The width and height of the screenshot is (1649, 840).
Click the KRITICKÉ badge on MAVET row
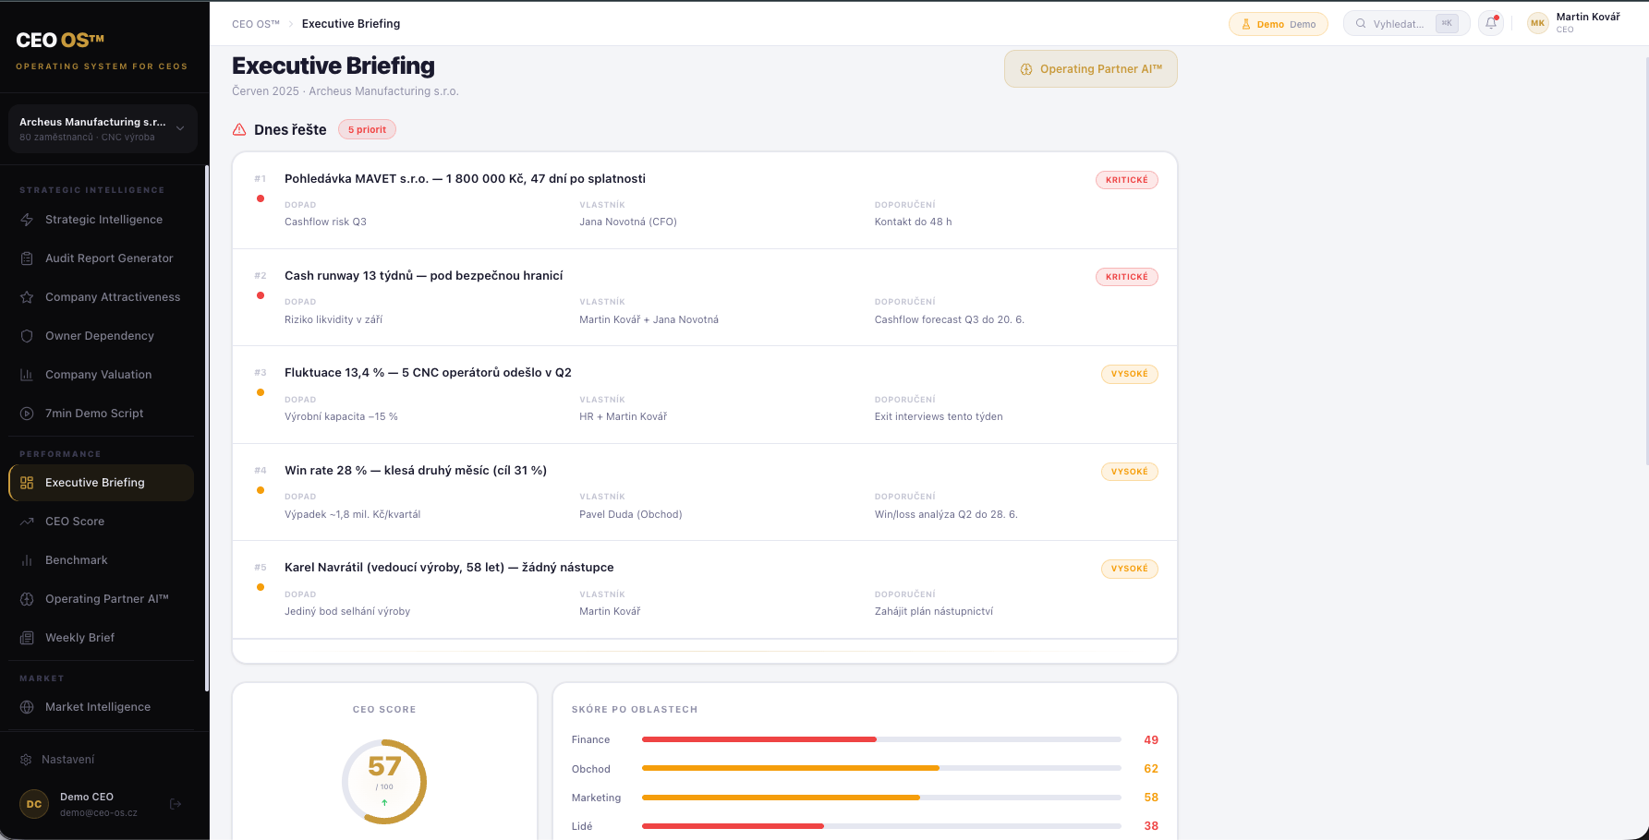click(1127, 180)
